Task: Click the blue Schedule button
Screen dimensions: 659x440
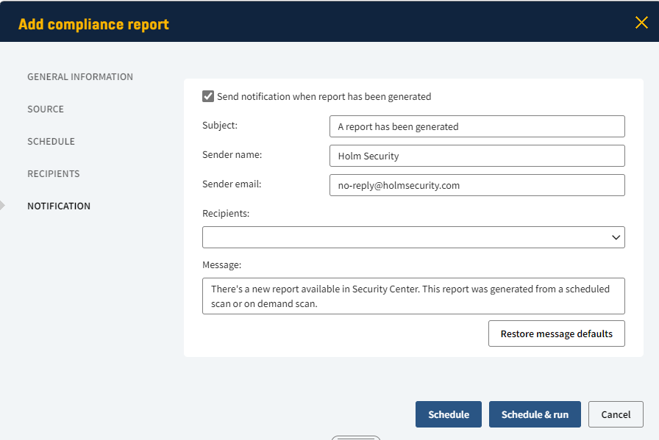Action: click(x=448, y=414)
